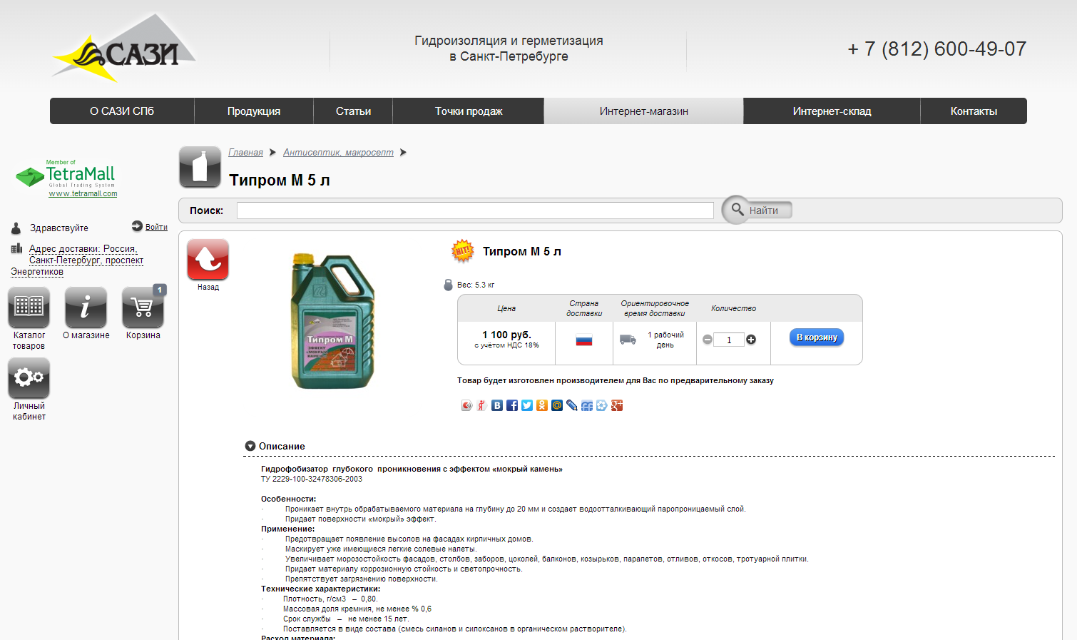Click the Войти login link
This screenshot has width=1077, height=640.
click(156, 227)
